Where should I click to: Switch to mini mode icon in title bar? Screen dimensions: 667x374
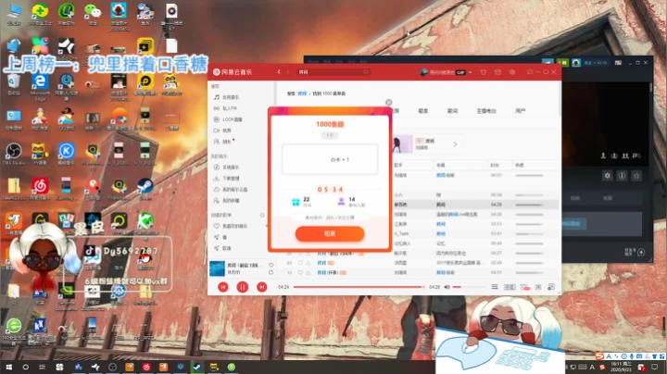pos(530,72)
